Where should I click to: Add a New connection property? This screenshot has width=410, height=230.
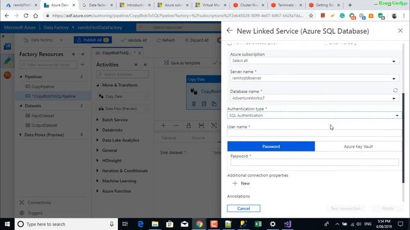point(241,183)
